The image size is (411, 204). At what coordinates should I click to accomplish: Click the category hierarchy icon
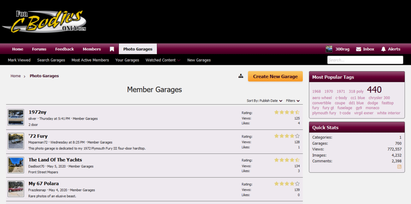241,77
